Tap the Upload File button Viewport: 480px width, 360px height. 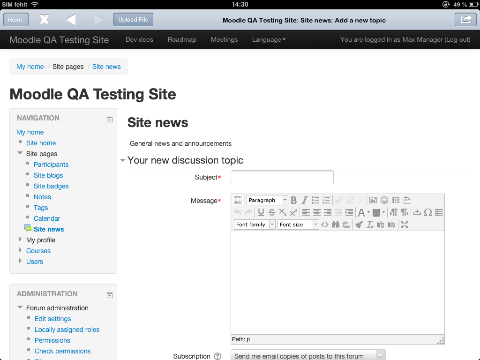pyautogui.click(x=133, y=20)
